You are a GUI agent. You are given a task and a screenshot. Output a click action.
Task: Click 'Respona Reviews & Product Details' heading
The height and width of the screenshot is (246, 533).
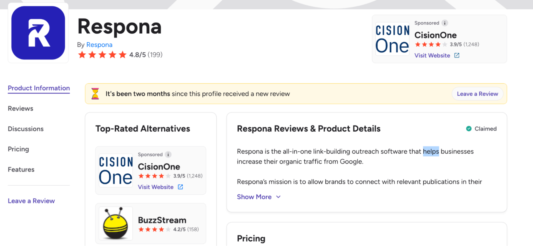point(309,129)
